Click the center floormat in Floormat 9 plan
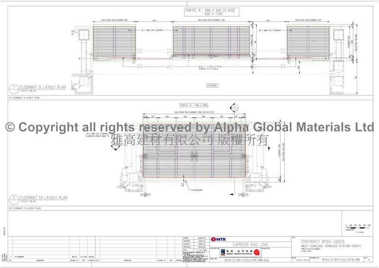This screenshot has width=379, height=268. [211, 41]
